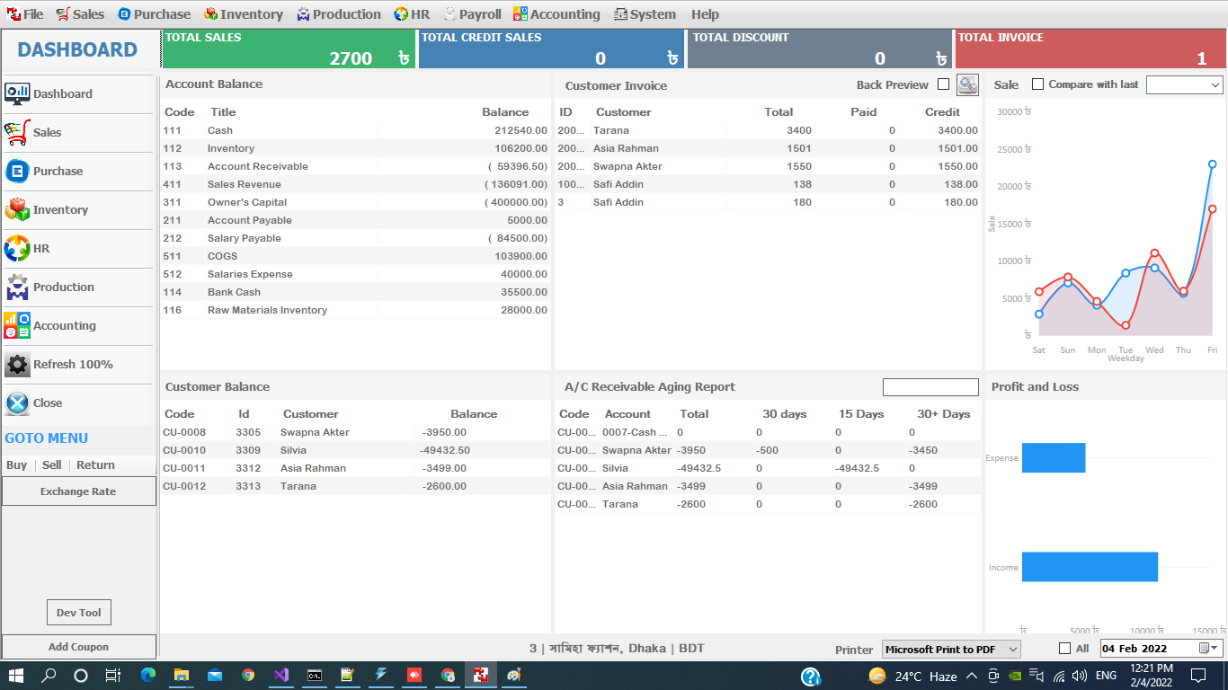Click the Accounting sidebar icon
This screenshot has height=690, width=1228.
(x=17, y=325)
